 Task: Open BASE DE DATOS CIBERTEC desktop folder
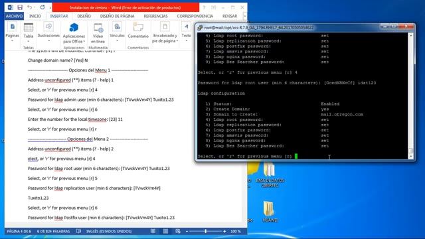pyautogui.click(x=270, y=175)
